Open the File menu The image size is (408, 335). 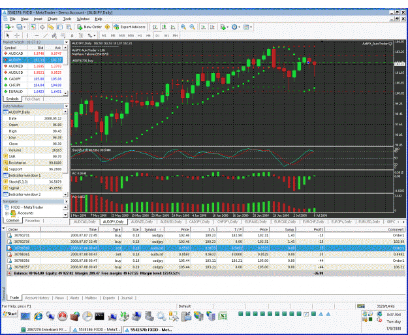[x=12, y=19]
